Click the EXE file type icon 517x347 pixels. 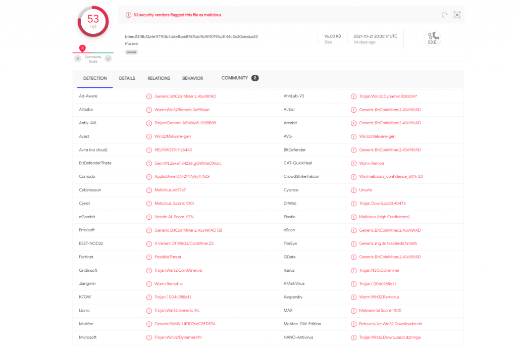[432, 38]
